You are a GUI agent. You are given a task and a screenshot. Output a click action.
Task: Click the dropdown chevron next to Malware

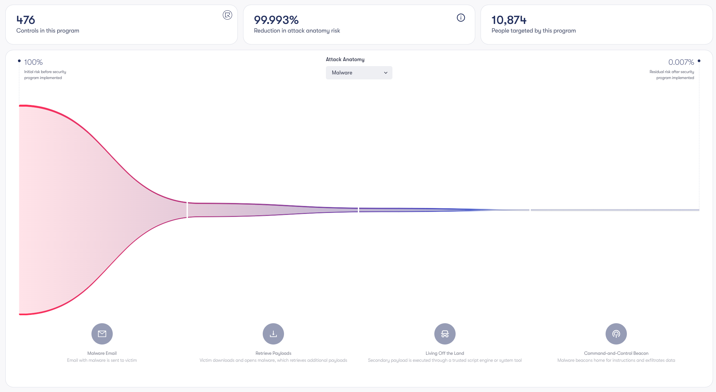pos(386,73)
